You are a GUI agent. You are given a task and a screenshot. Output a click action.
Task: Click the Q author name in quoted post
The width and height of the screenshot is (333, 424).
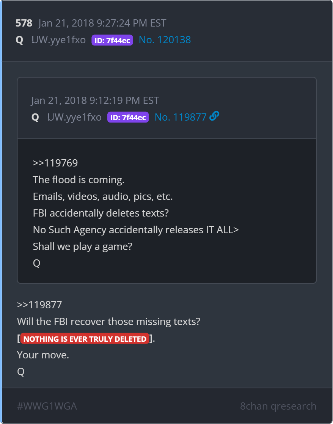35,117
